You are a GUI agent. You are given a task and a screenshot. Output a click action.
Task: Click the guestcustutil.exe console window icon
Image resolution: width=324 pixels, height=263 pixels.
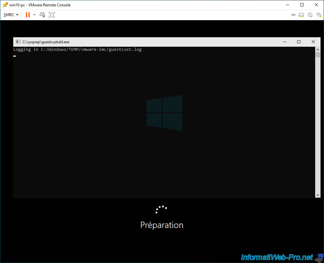[18, 42]
